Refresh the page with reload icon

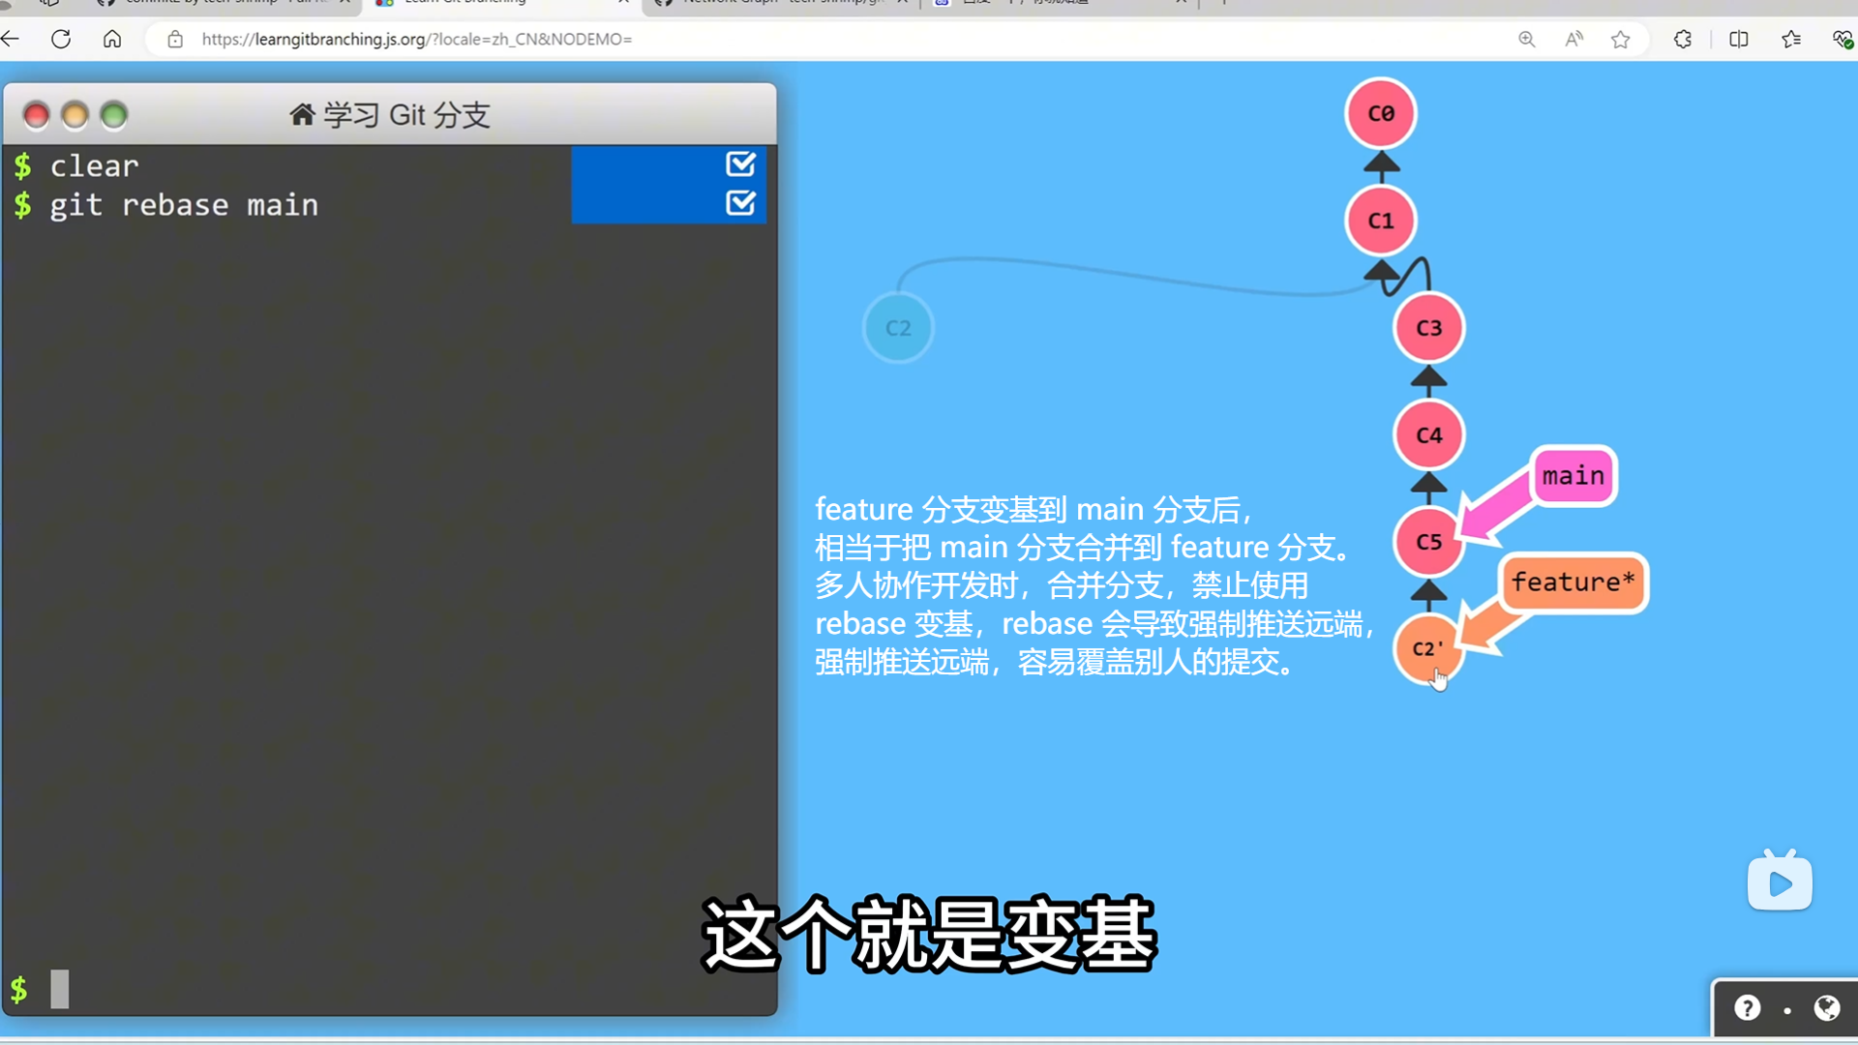point(61,39)
